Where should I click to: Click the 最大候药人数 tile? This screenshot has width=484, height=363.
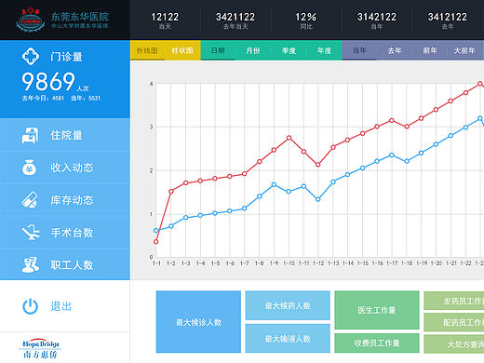click(x=288, y=305)
